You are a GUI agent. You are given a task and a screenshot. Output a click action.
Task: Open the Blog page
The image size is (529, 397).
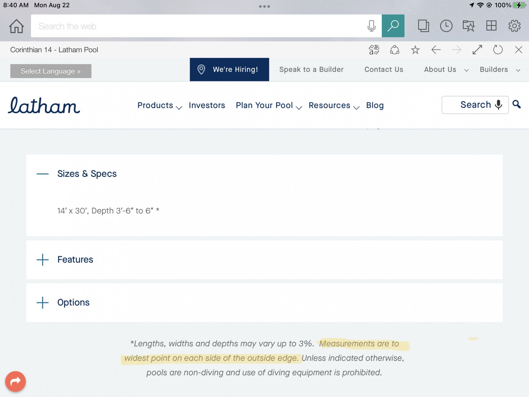[x=375, y=105]
